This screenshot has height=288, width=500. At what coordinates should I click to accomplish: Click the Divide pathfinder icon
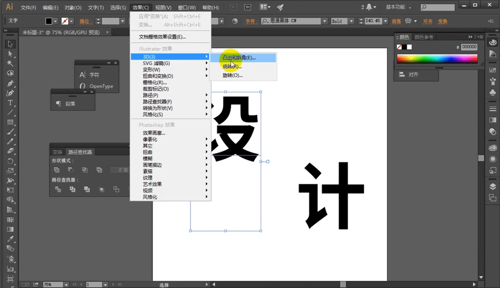[x=58, y=189]
